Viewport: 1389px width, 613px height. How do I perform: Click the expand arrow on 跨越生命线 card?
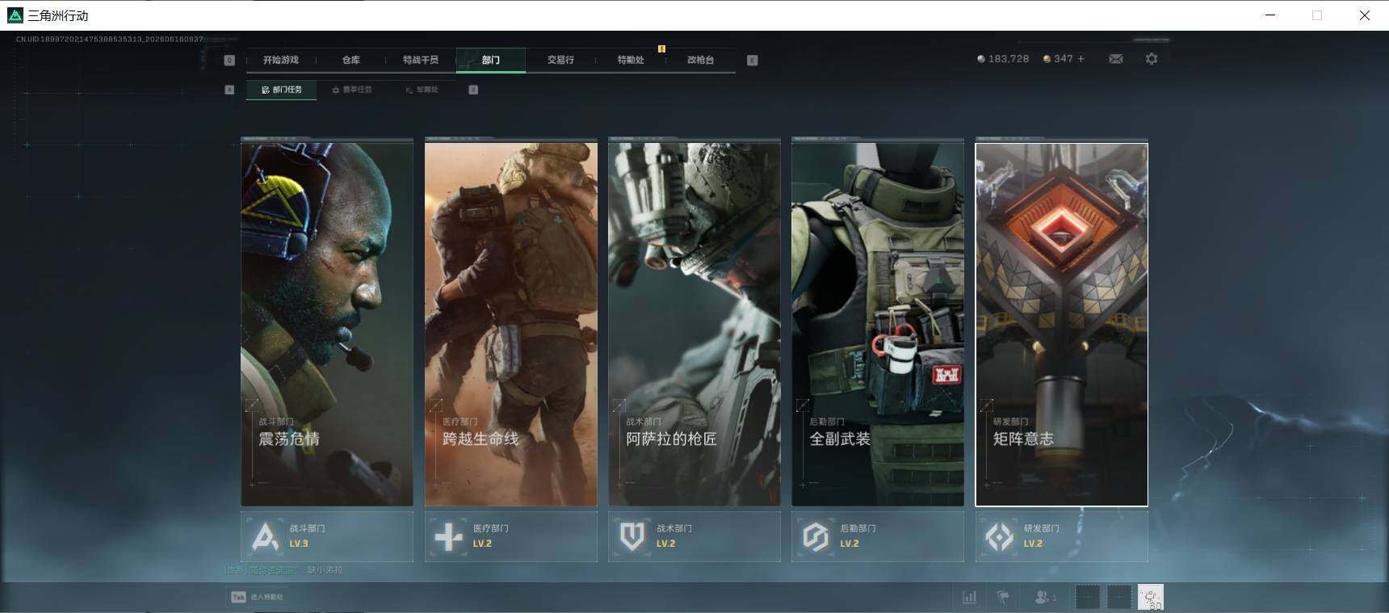coord(436,405)
